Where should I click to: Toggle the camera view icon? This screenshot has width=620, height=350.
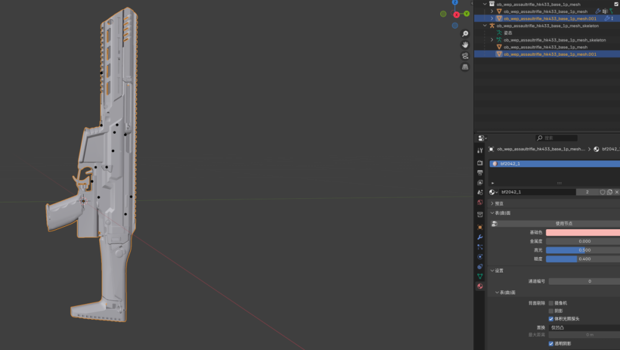coord(465,56)
